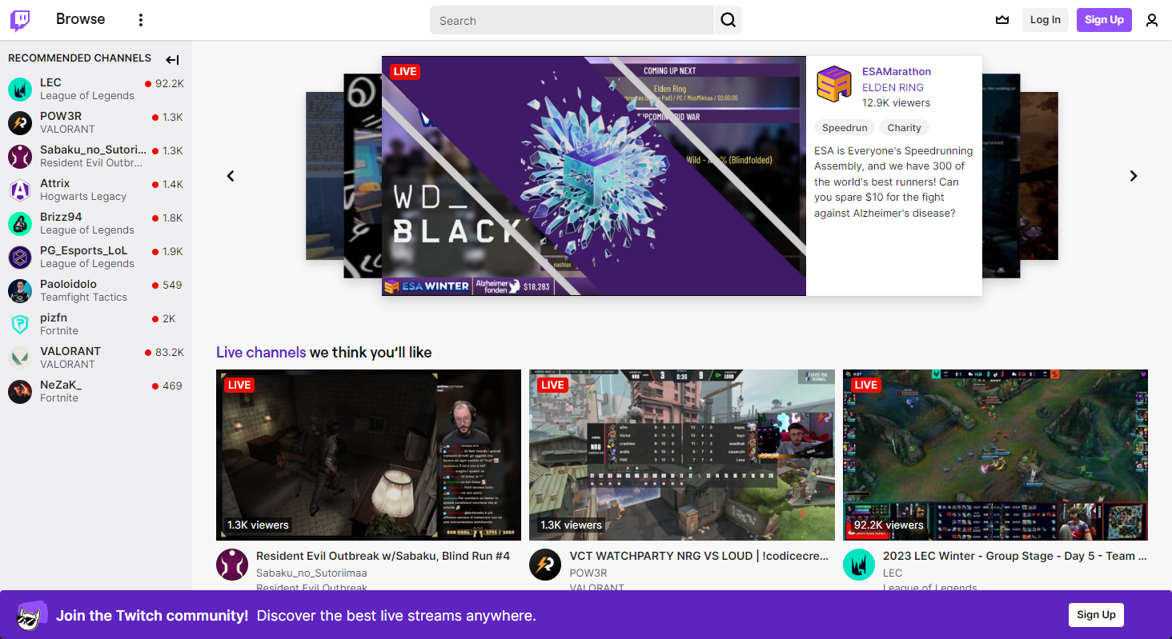Click in the Search input field

point(572,20)
